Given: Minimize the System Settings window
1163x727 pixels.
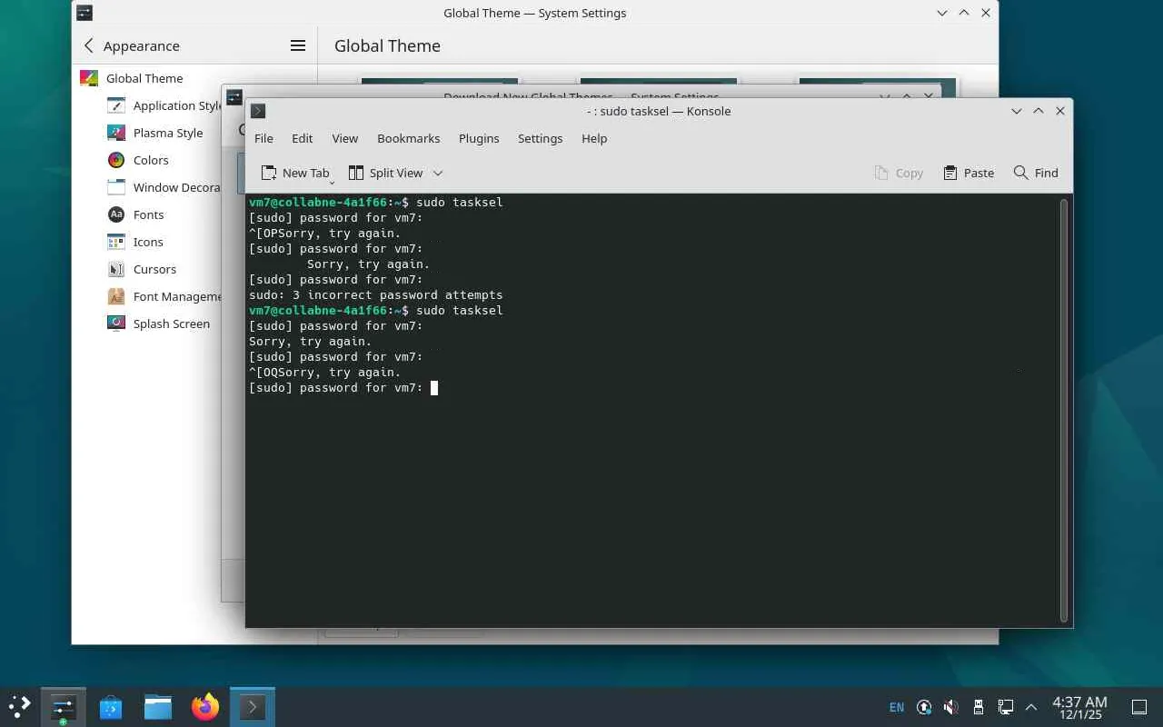Looking at the screenshot, I should coord(942,13).
